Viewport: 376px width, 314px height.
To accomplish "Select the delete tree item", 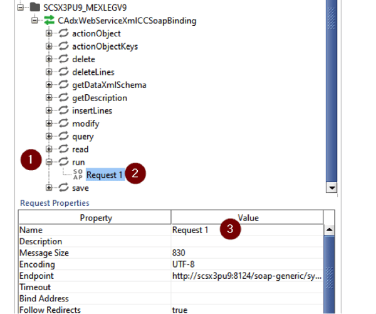I will coord(84,59).
